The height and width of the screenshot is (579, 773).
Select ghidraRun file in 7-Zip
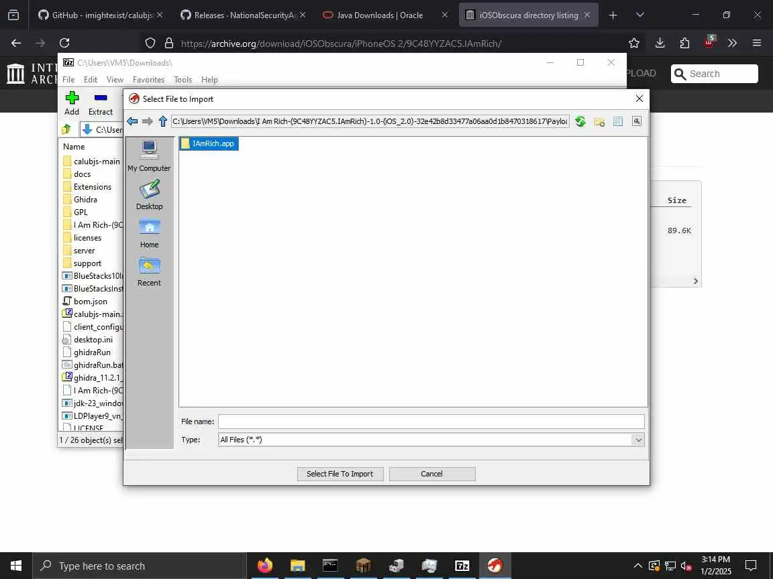[x=87, y=352]
